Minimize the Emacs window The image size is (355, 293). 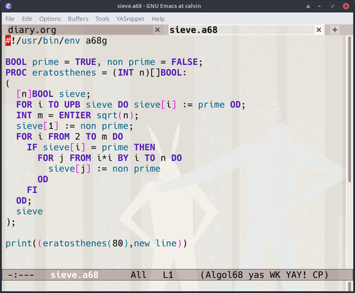(x=319, y=6)
